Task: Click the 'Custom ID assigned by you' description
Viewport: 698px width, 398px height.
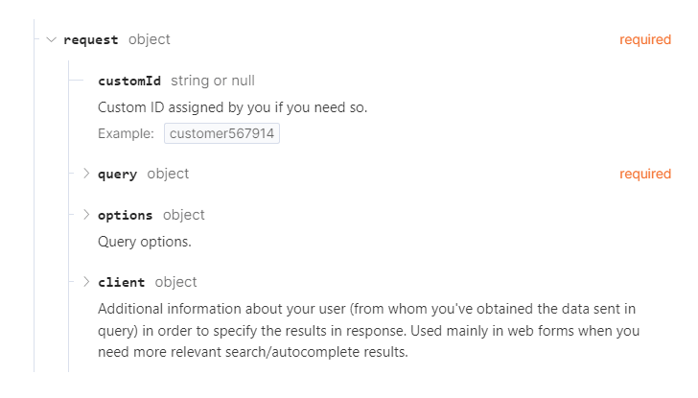Action: [x=233, y=107]
